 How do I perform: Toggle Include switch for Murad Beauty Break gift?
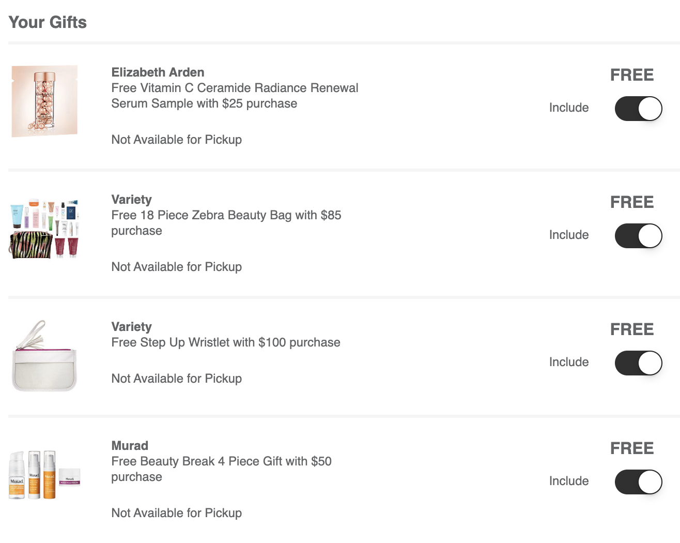[638, 482]
